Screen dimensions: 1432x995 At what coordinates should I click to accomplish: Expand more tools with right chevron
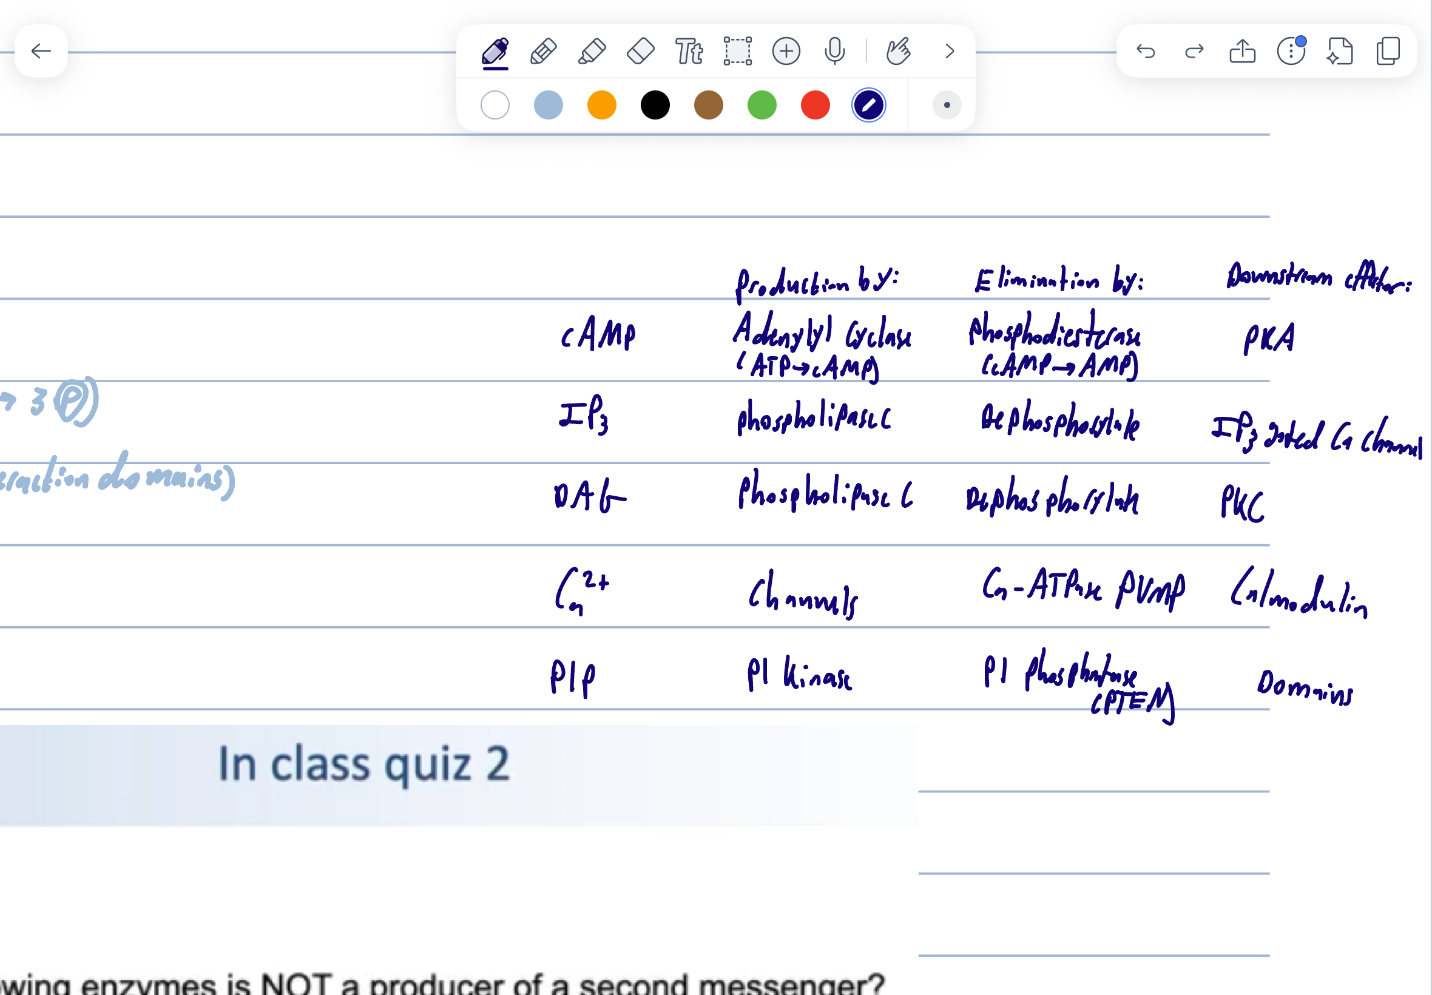pos(950,52)
